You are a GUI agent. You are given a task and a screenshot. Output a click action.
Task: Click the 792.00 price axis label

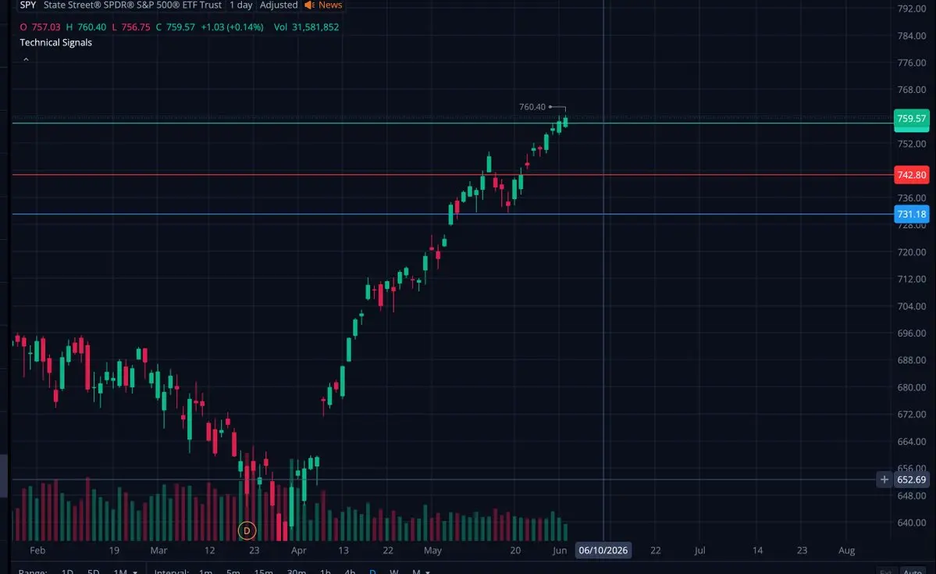912,9
